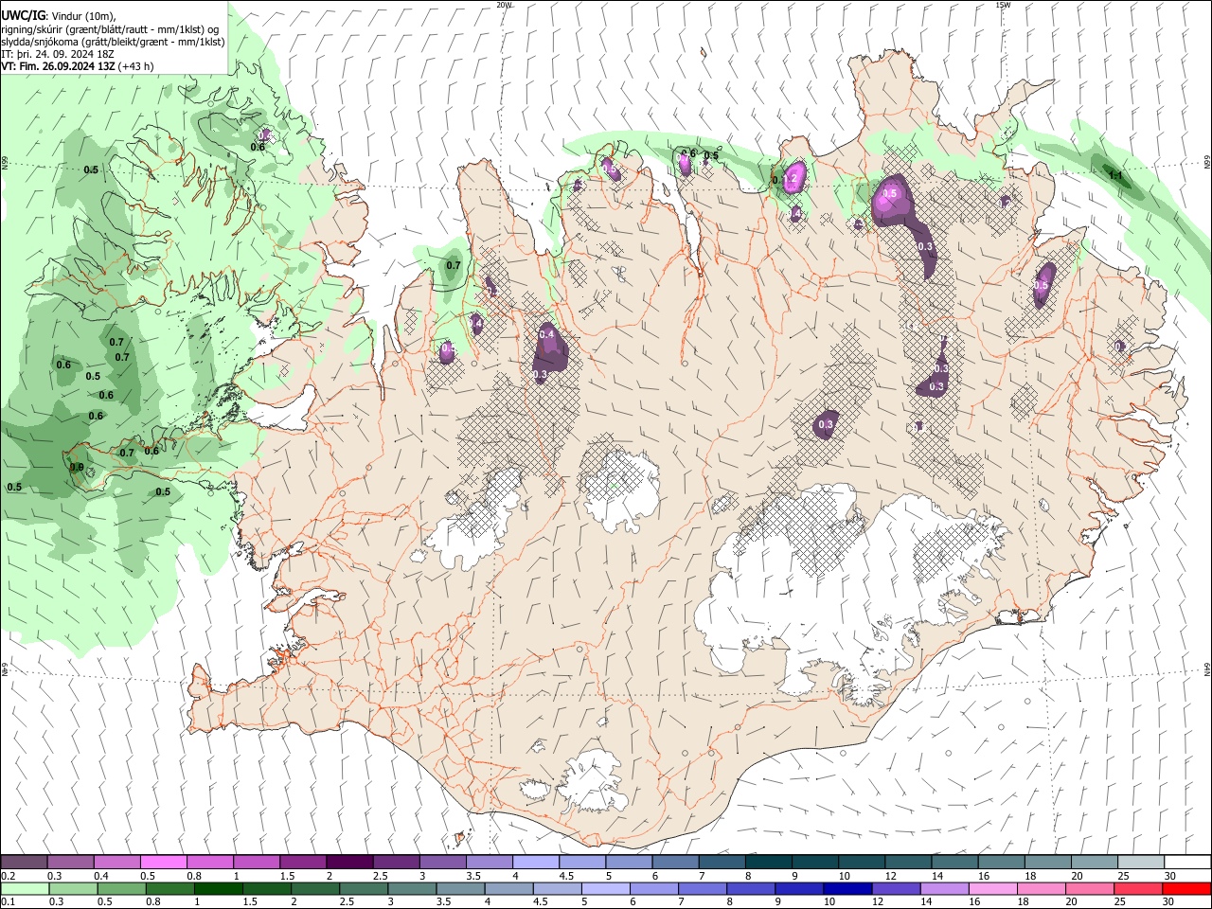Select the upper legend swatch starting at 1
This screenshot has height=909, width=1212.
256,862
